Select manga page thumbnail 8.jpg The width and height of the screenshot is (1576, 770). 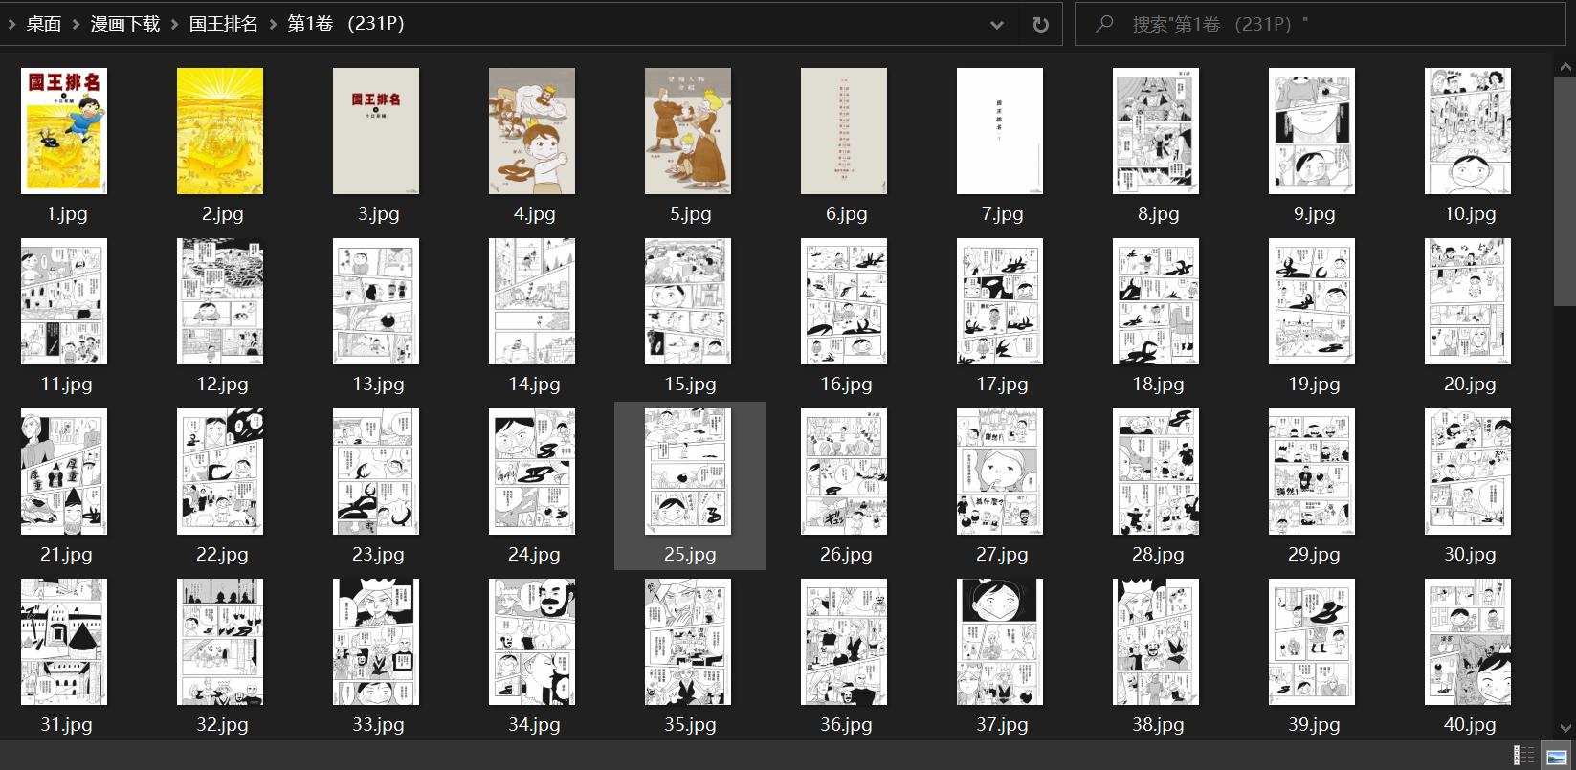point(1157,131)
